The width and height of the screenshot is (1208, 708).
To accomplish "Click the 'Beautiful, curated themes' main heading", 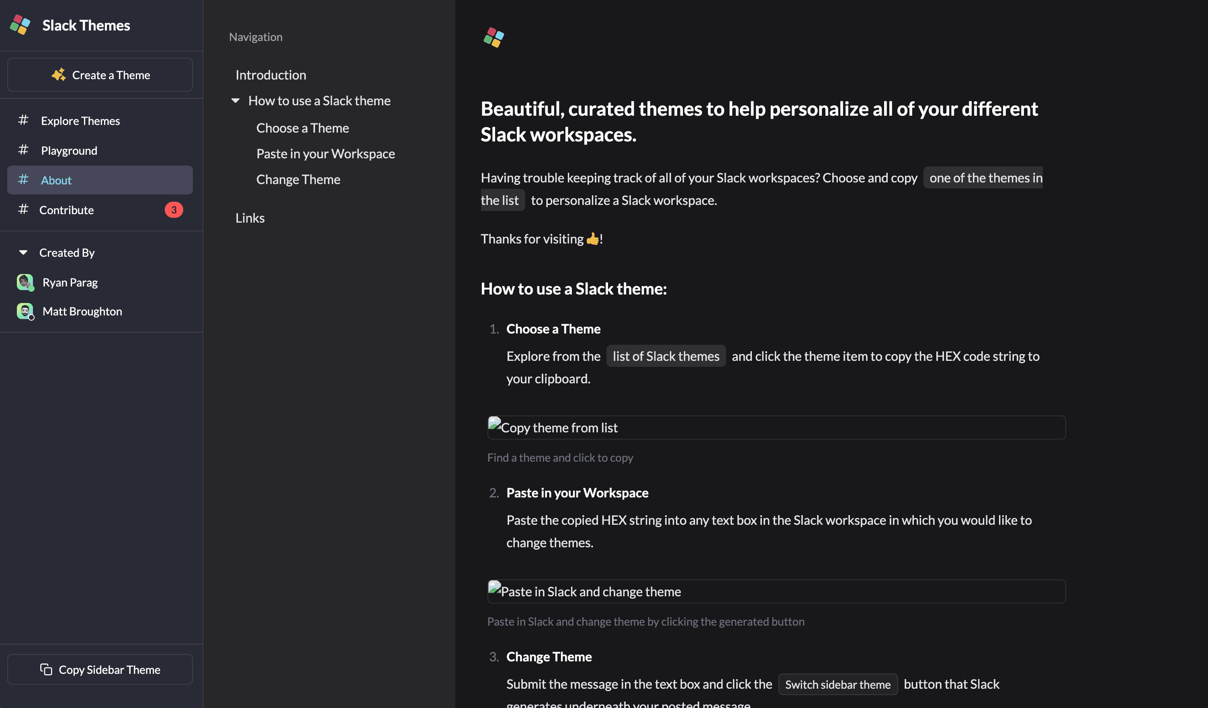I will pos(759,122).
